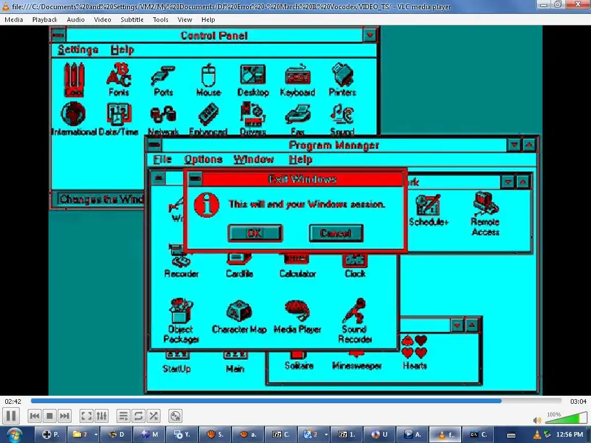Open the Ports icon in Control Panel
The image size is (591, 443).
pos(163,80)
